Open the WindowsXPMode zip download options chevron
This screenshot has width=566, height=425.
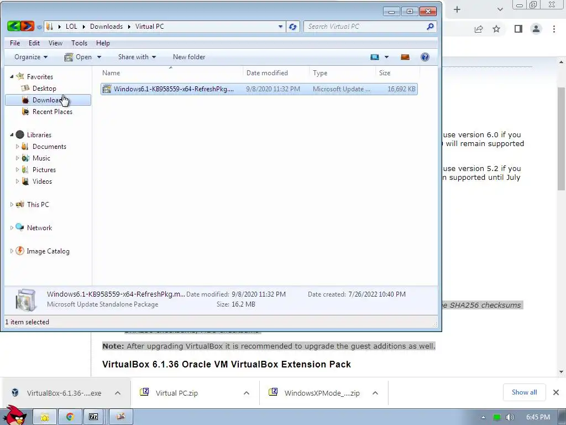(375, 393)
